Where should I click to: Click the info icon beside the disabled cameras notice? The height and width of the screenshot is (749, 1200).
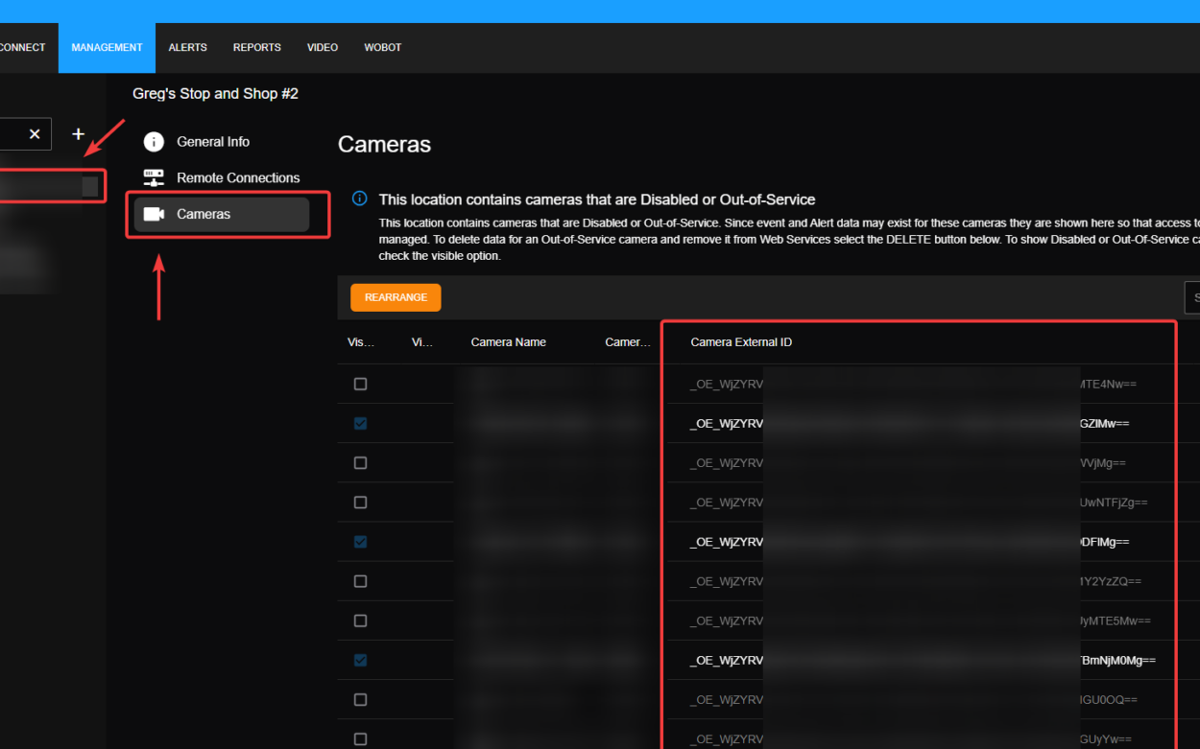pyautogui.click(x=360, y=199)
